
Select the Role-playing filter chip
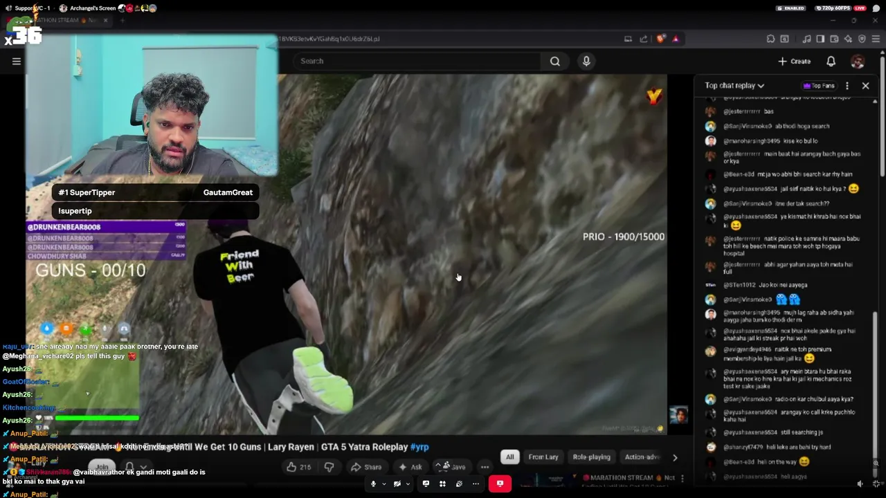591,457
